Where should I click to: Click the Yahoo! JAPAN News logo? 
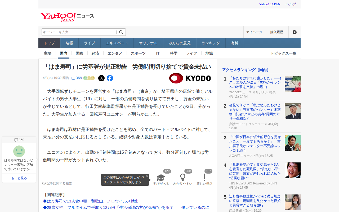[x=67, y=17]
